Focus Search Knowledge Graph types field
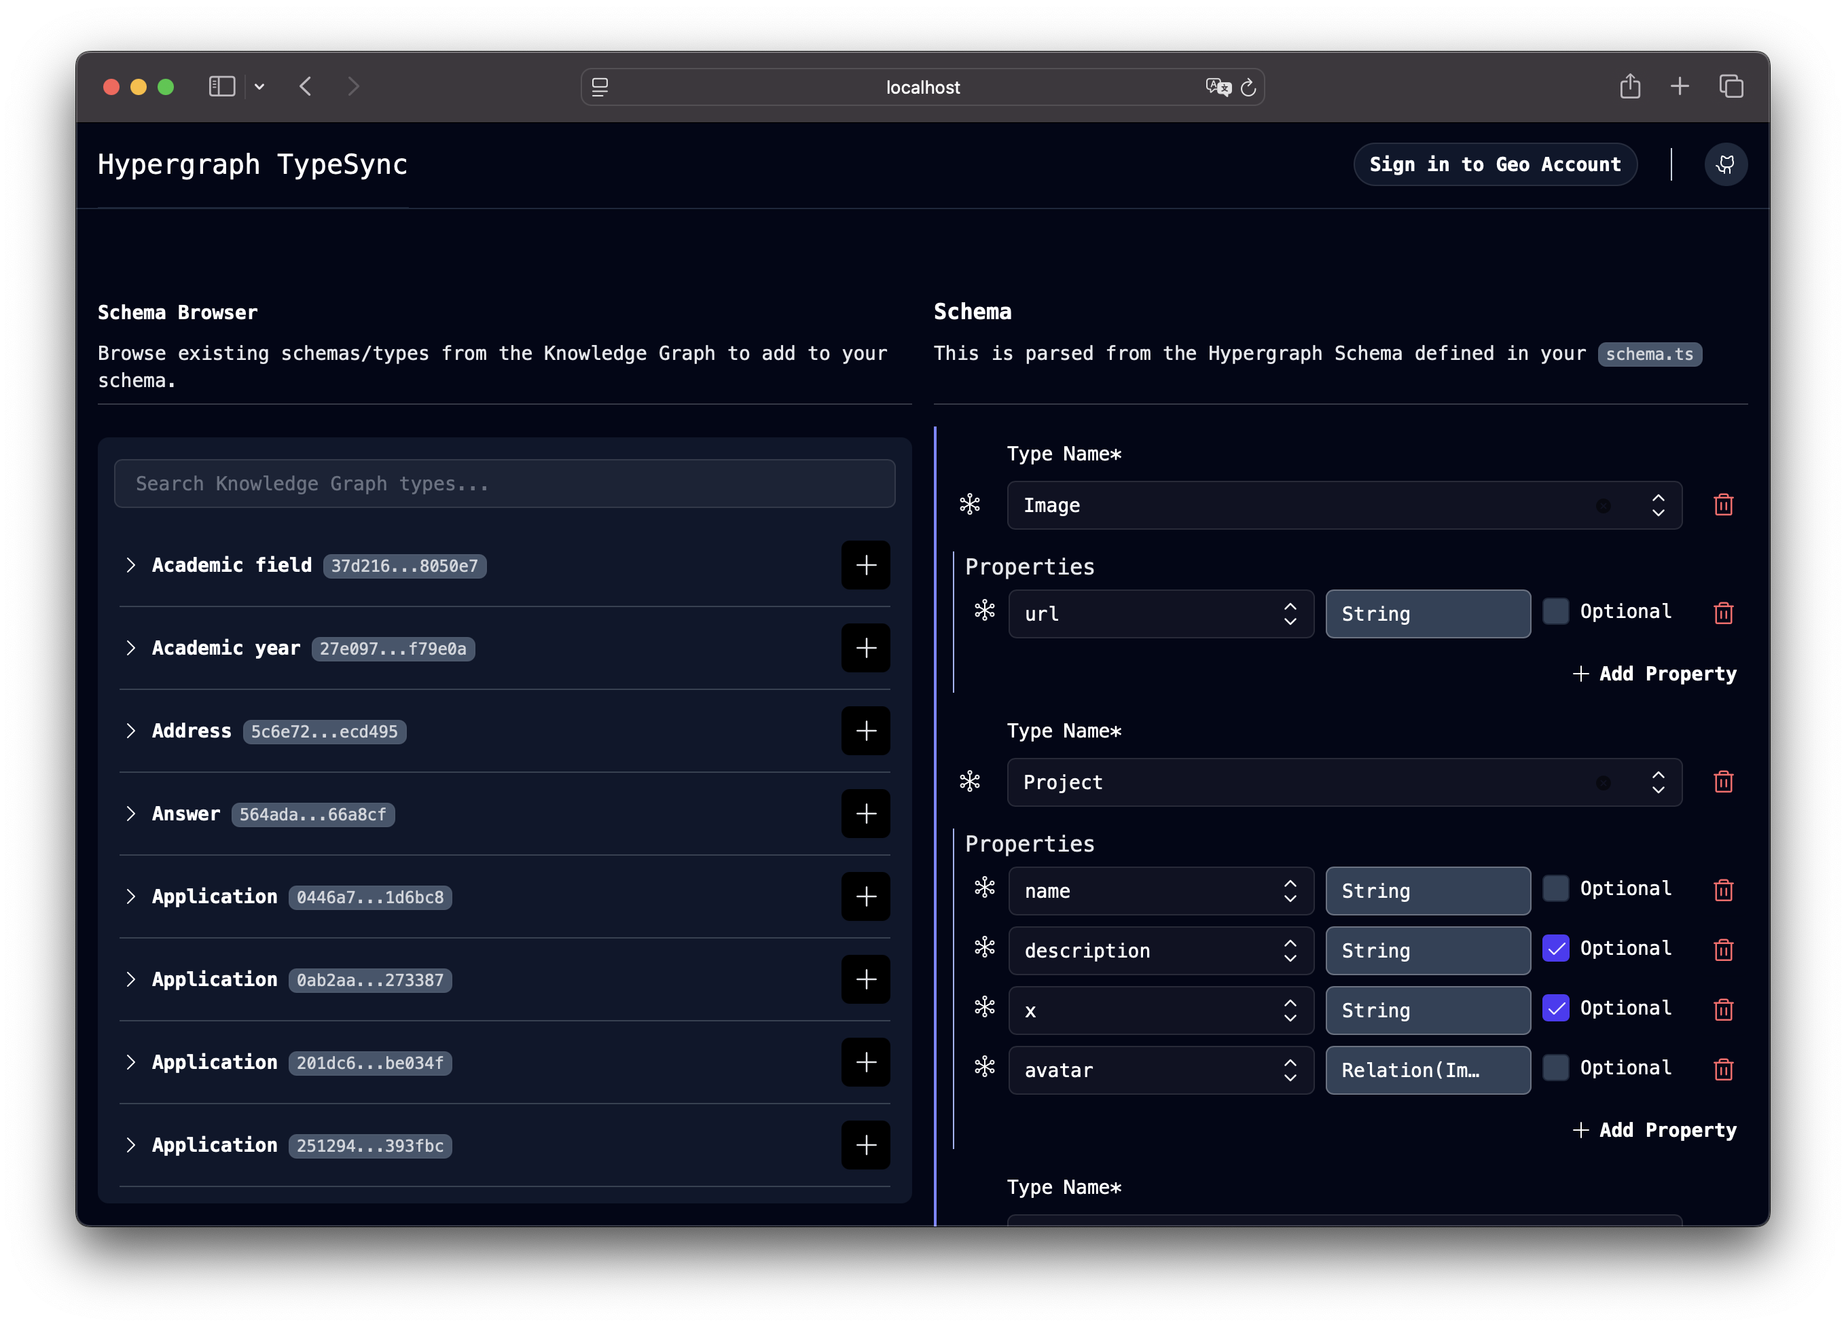 [x=505, y=484]
